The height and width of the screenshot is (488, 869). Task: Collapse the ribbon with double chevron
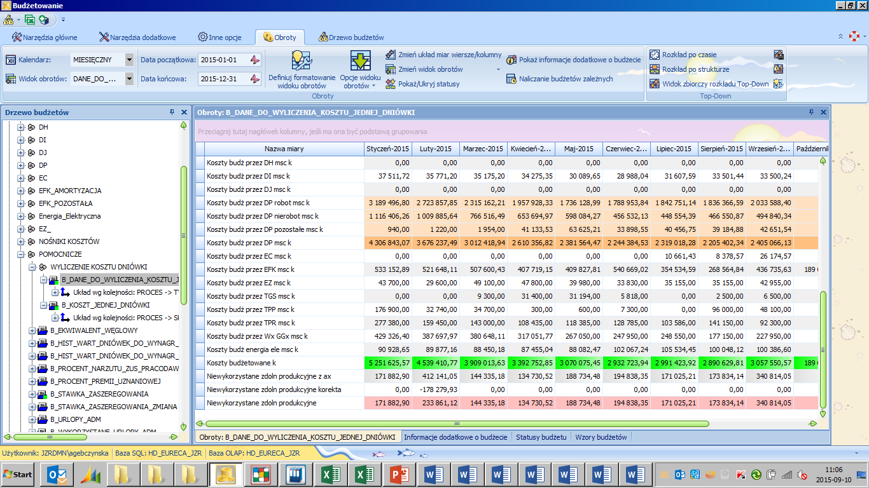pyautogui.click(x=841, y=37)
